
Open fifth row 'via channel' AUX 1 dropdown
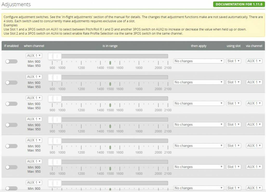click(254, 145)
